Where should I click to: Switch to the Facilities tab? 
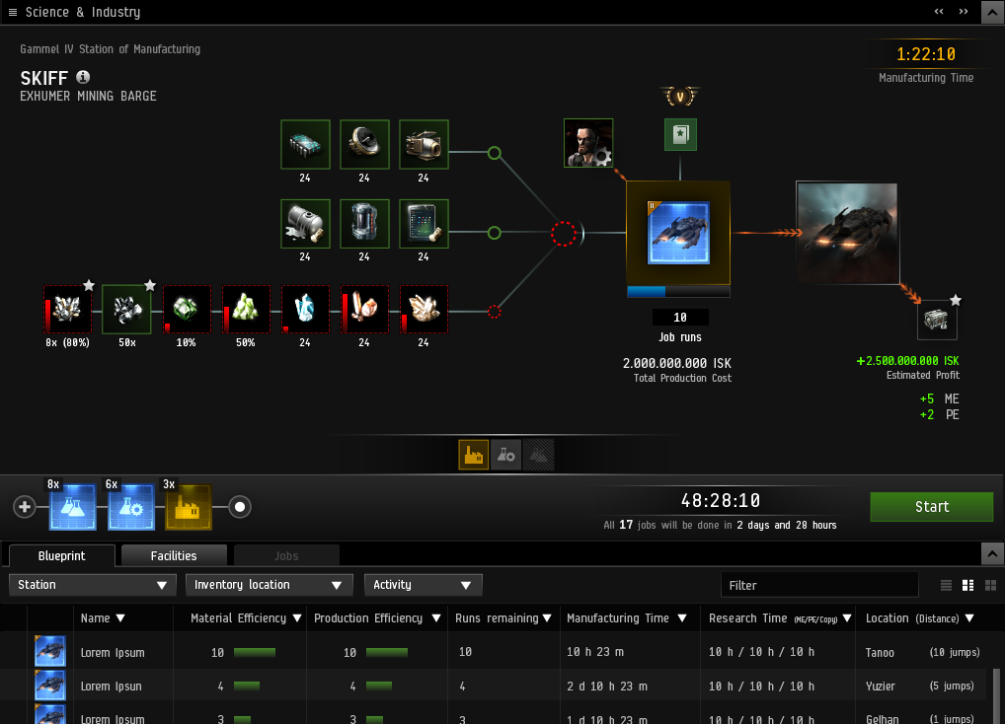click(174, 555)
